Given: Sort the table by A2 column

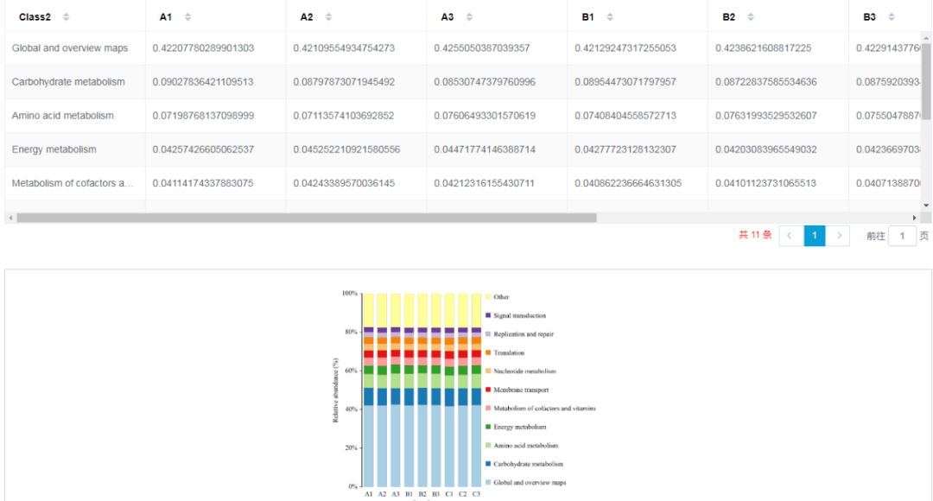Looking at the screenshot, I should click(x=329, y=17).
